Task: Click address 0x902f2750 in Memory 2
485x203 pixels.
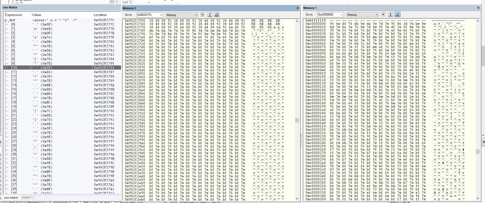Action: coord(135,21)
